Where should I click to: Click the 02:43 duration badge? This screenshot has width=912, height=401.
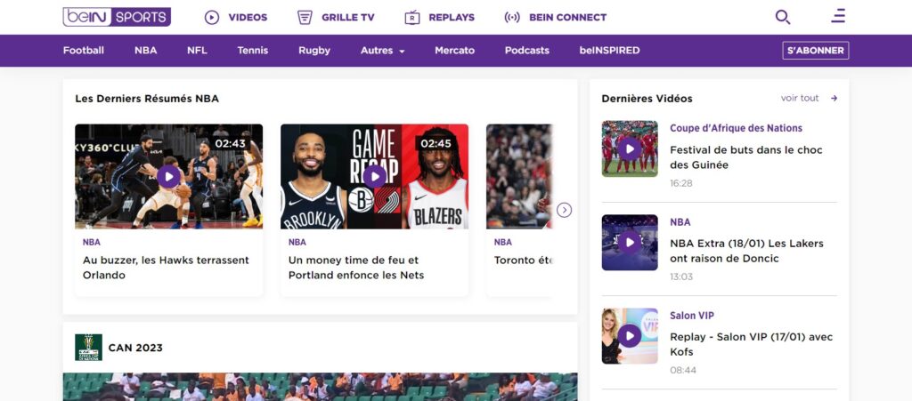[231, 143]
